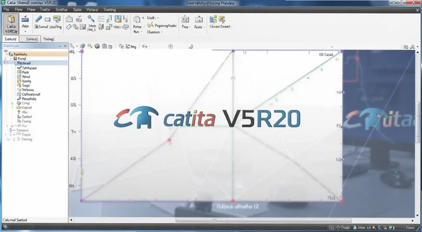Click the circled C icon in the view toolbar
Viewport: 422px width, 232px height.
click(170, 46)
